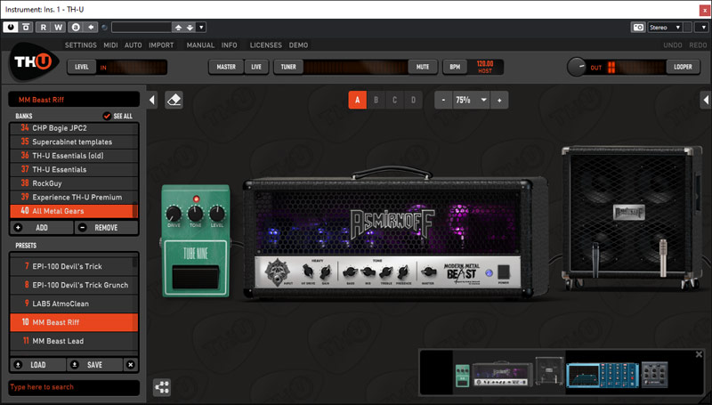Open the 75% zoom level dropdown

(x=470, y=101)
